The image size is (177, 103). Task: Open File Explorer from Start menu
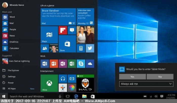point(11,70)
